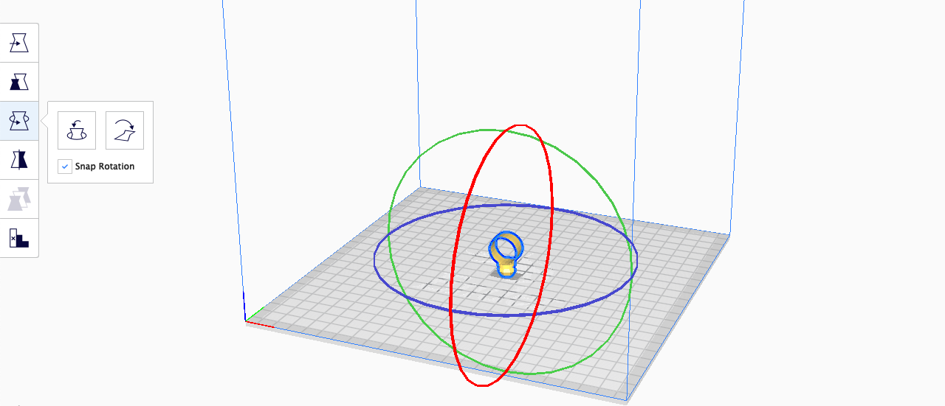This screenshot has width=945, height=406.
Task: Select the Mirror tool in the toolbar
Action: click(19, 160)
